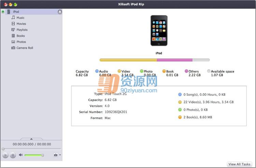This screenshot has width=256, height=168.
Task: Click the blue songs summary dot
Action: point(180,94)
